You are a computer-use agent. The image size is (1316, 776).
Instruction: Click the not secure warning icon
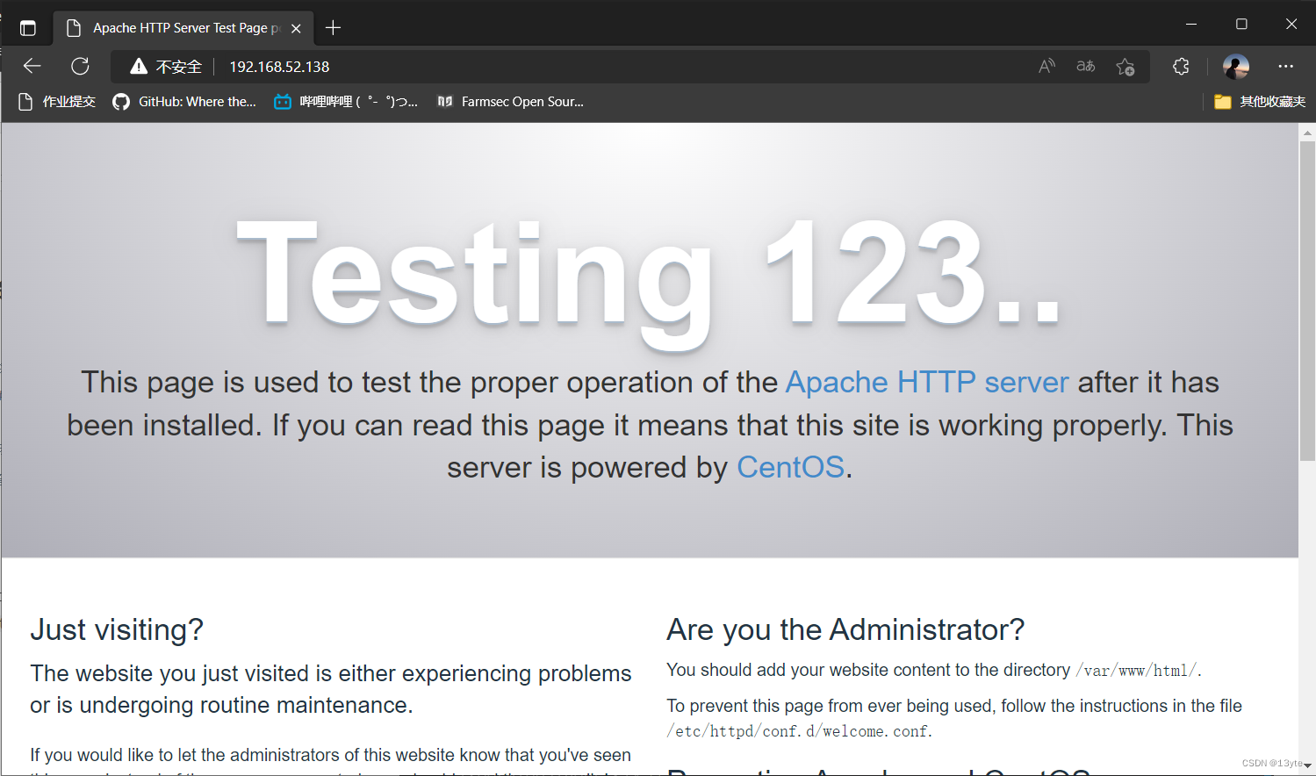(139, 67)
